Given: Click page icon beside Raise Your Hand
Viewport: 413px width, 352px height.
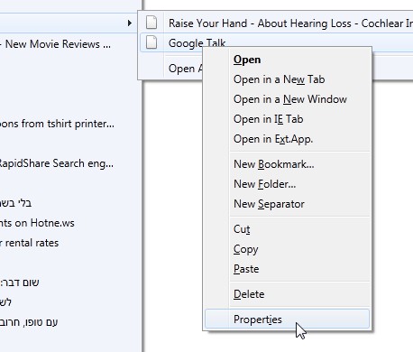Looking at the screenshot, I should (151, 23).
